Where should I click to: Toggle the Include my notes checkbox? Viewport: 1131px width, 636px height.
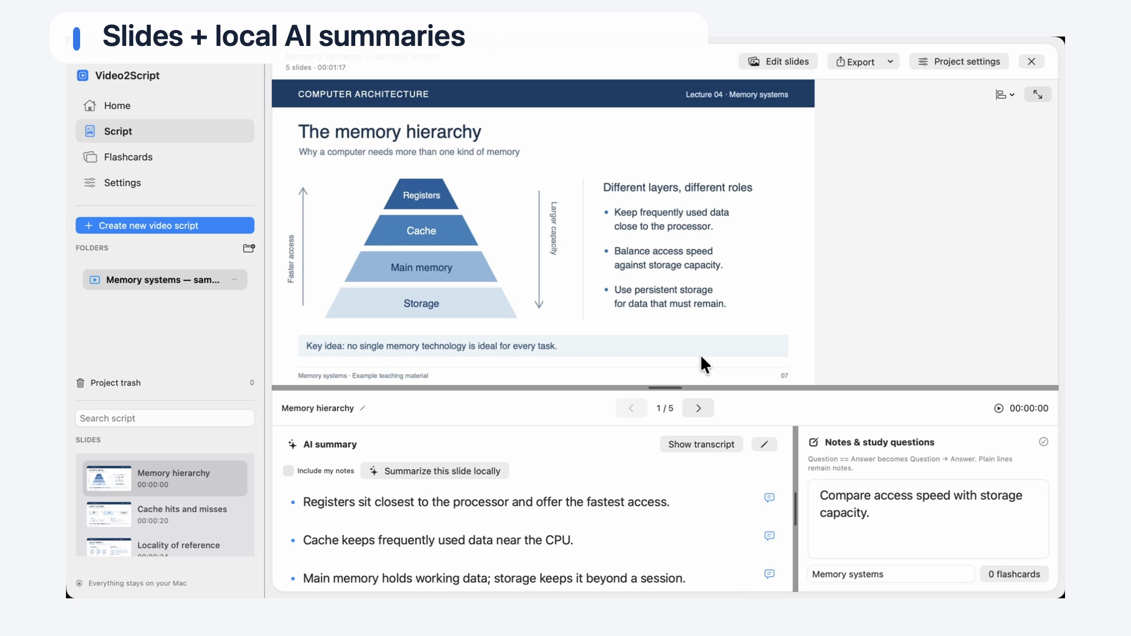tap(288, 471)
